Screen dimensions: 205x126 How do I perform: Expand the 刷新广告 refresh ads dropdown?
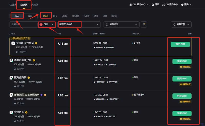(181, 24)
